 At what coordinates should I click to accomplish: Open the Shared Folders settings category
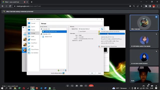click(x=33, y=49)
